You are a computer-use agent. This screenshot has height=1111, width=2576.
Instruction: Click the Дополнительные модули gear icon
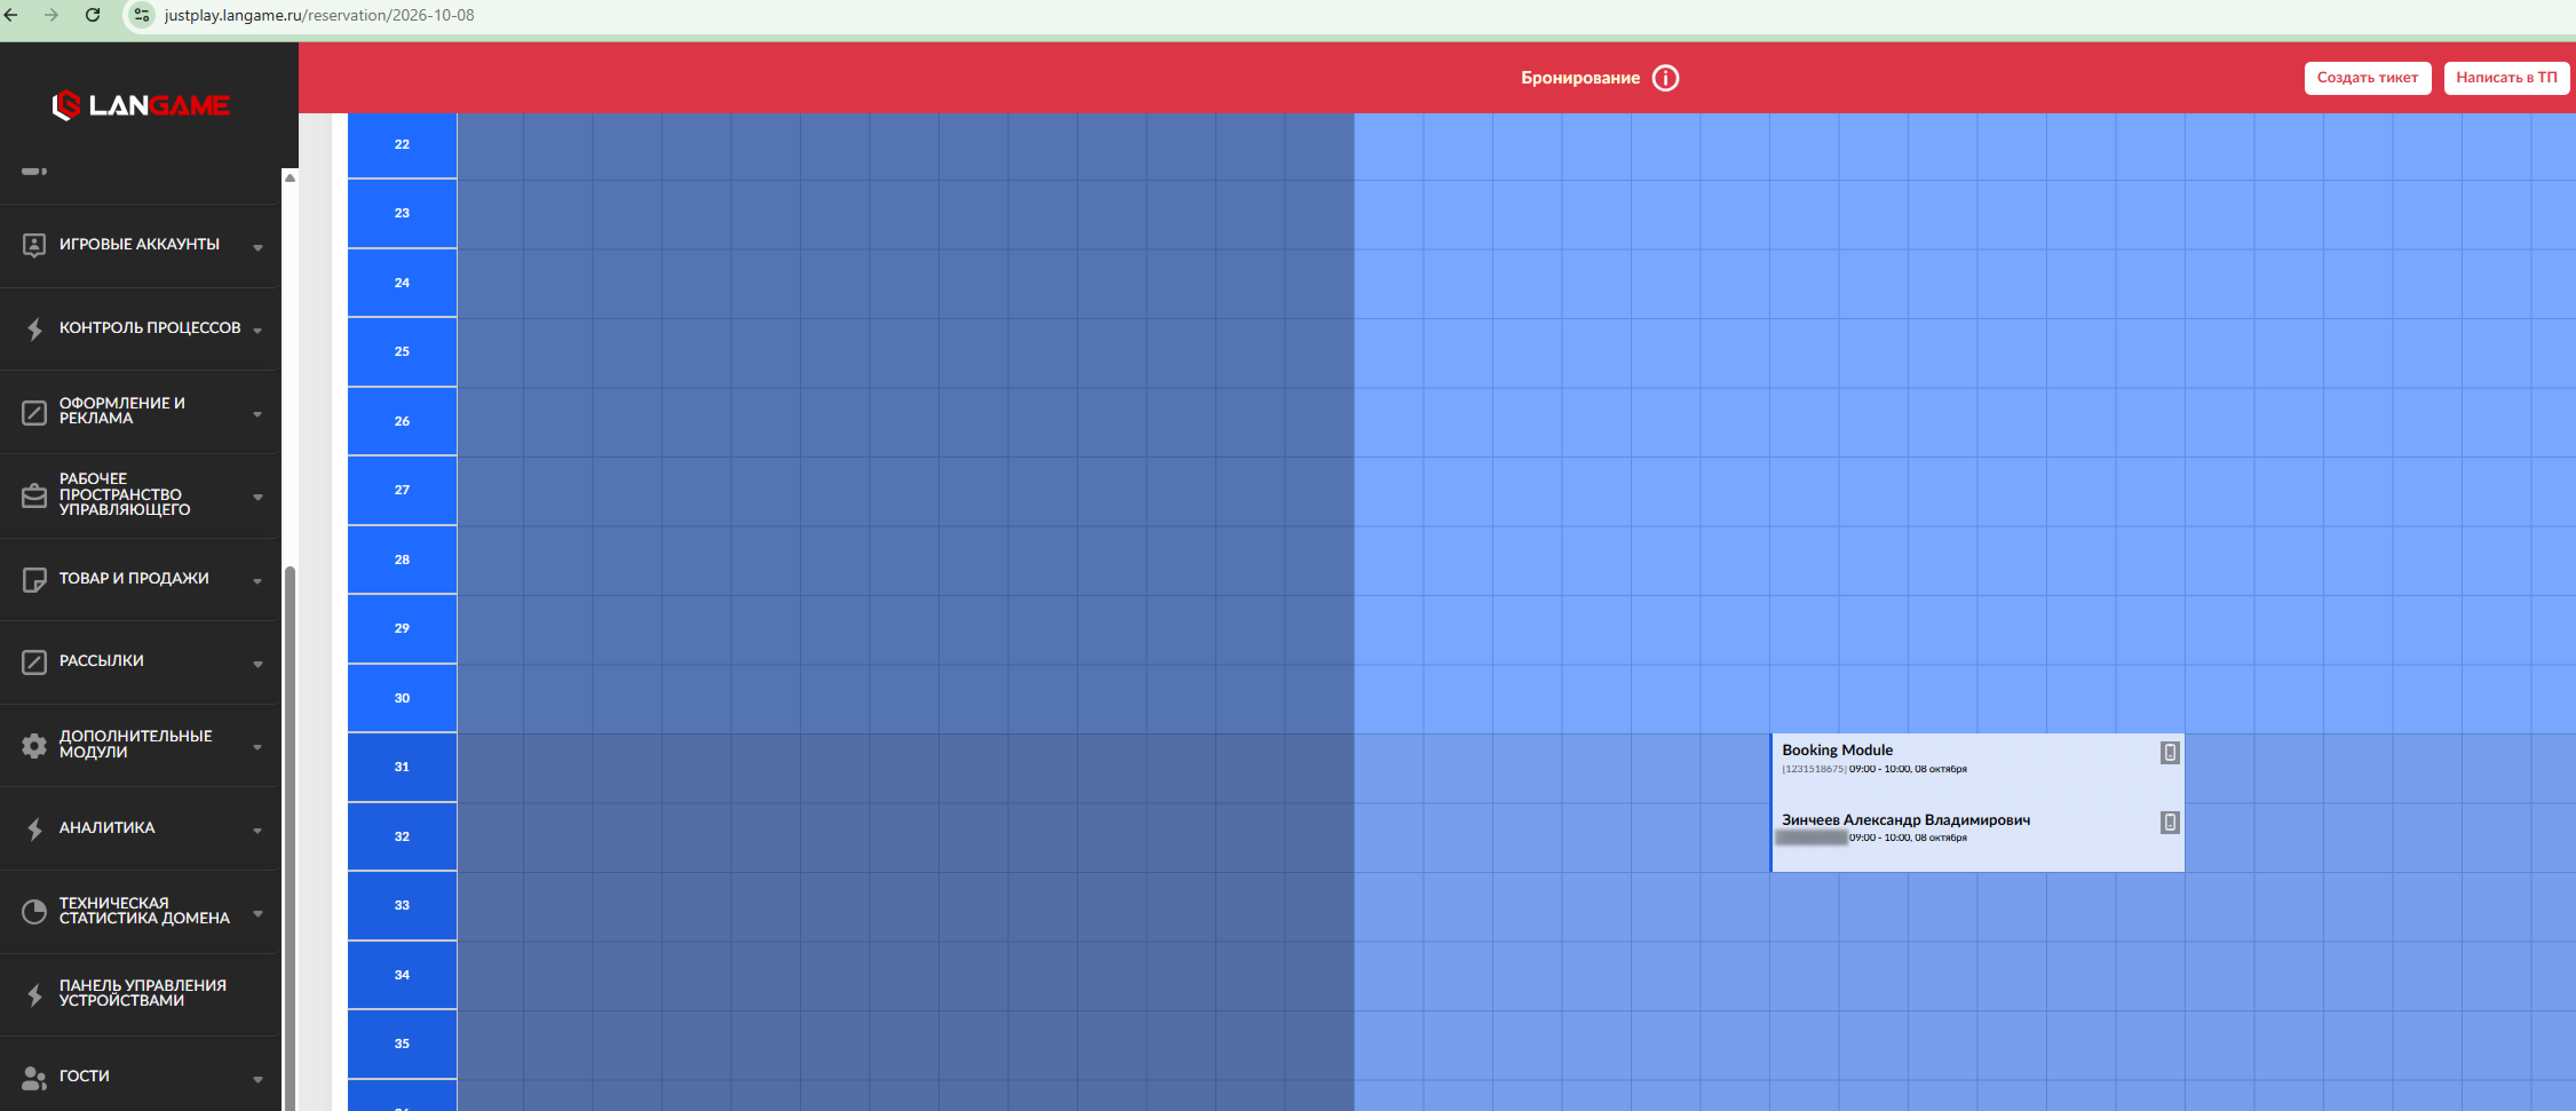[34, 745]
